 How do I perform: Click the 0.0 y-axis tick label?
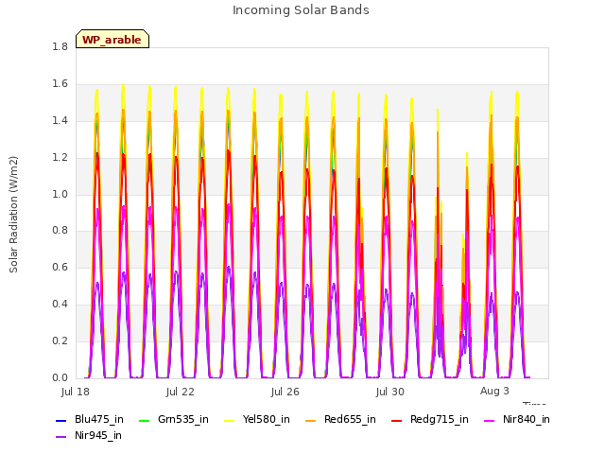pos(60,377)
